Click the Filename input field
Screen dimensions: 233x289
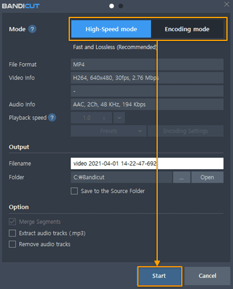tap(147, 163)
